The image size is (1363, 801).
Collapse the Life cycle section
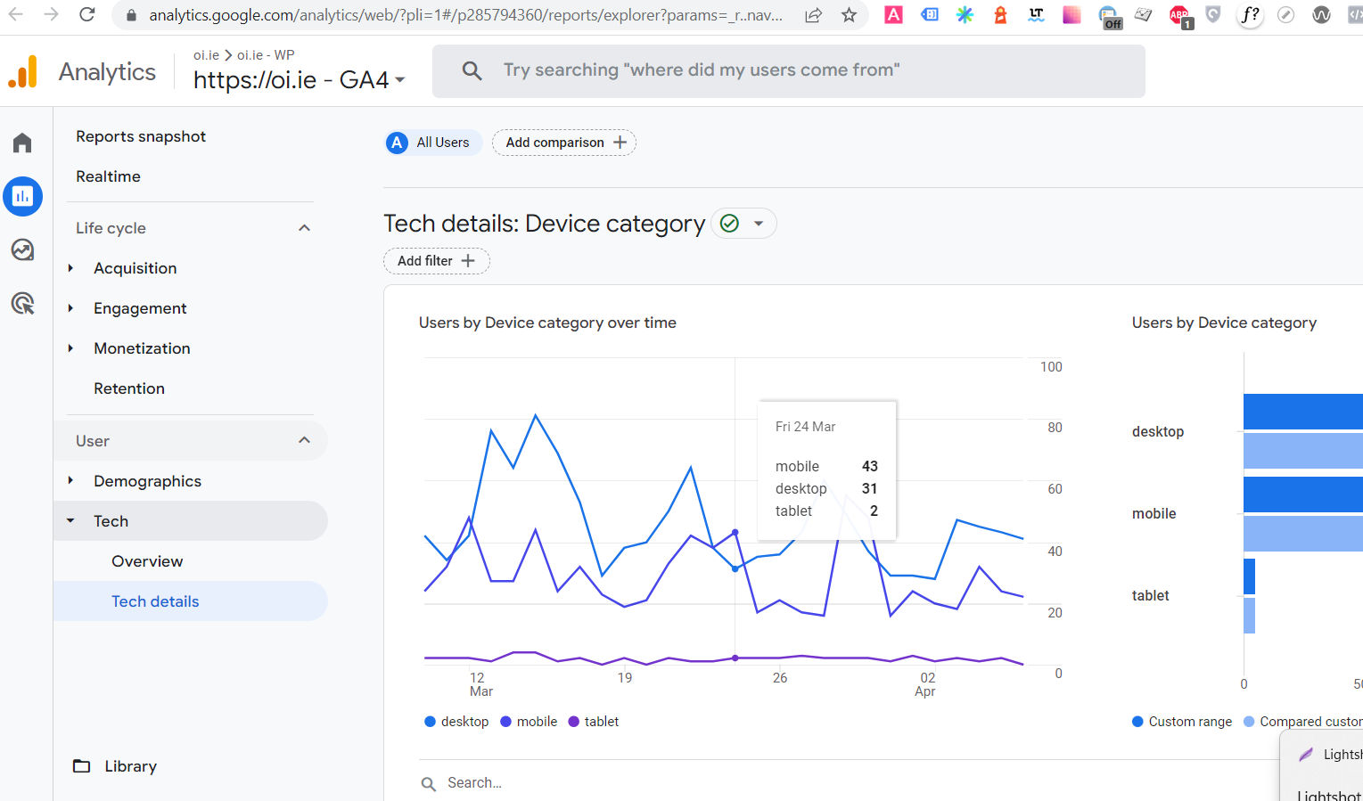304,227
